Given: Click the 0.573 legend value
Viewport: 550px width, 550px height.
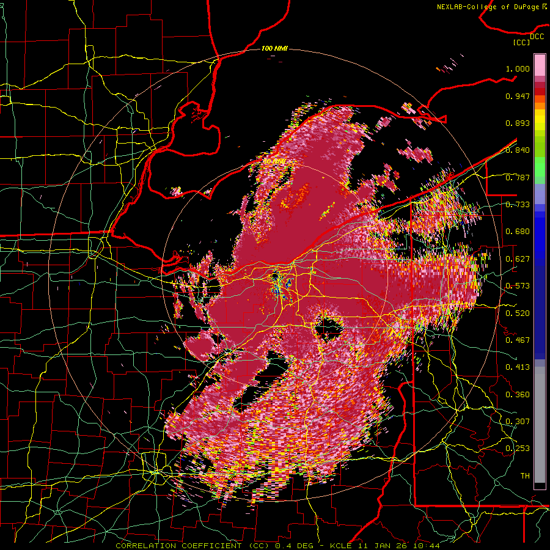Looking at the screenshot, I should click(x=518, y=286).
